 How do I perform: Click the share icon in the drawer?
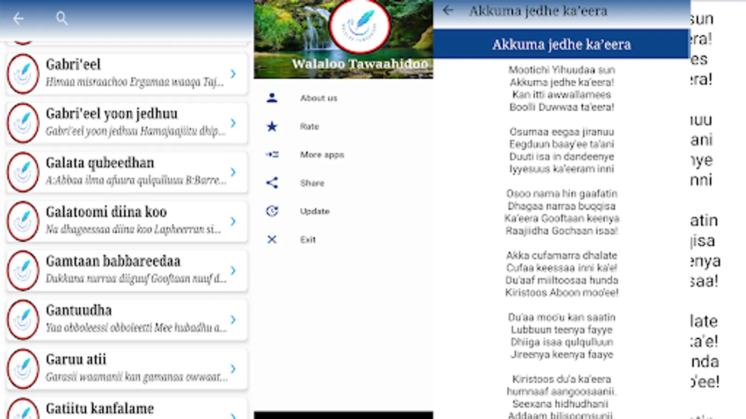272,182
